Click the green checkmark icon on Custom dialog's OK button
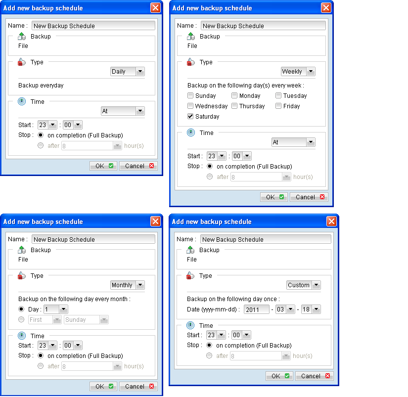The image size is (408, 397). (286, 376)
